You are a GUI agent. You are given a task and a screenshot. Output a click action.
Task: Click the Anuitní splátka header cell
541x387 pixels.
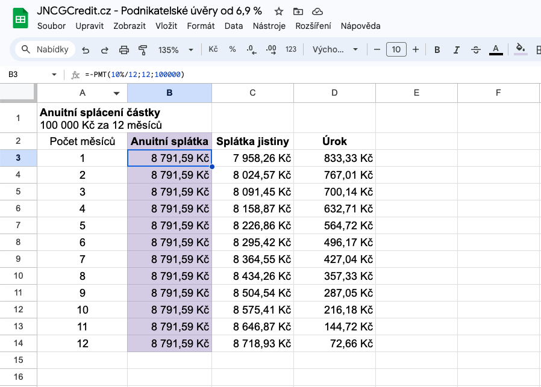[169, 141]
